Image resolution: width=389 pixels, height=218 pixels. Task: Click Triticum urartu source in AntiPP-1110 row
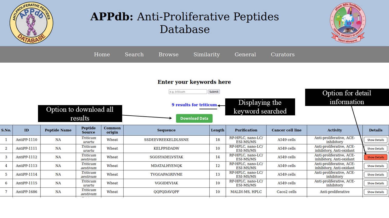tap(88, 140)
